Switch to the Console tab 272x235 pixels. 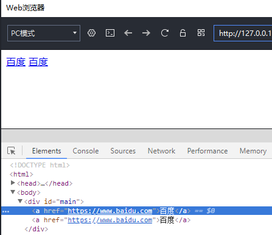[86, 151]
